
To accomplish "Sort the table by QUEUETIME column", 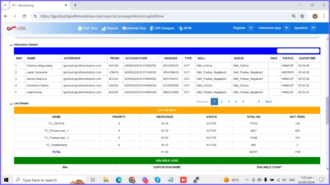I will [x=307, y=58].
